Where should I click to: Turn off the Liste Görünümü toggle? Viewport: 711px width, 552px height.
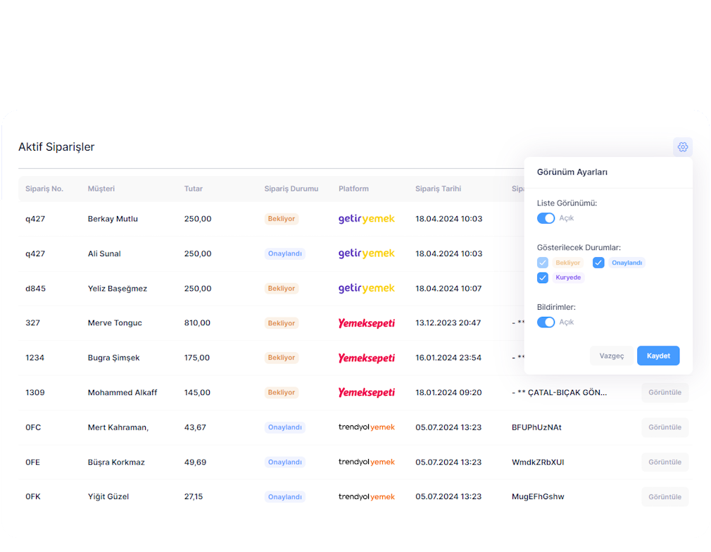pos(546,218)
